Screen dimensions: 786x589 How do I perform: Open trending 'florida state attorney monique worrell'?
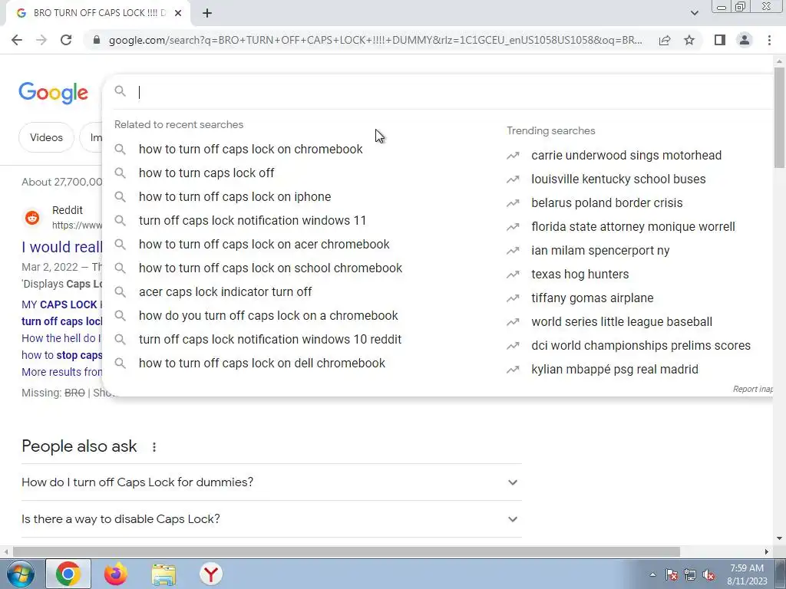tap(633, 227)
